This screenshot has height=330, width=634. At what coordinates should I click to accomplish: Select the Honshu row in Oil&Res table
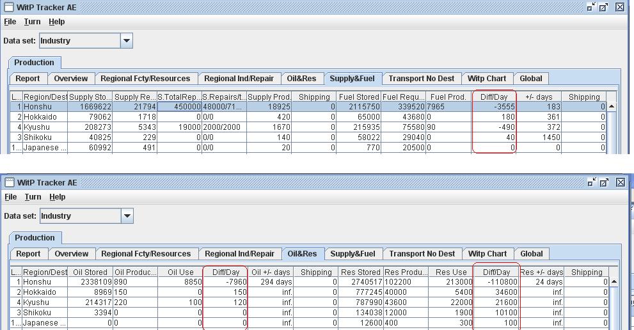[x=309, y=282]
